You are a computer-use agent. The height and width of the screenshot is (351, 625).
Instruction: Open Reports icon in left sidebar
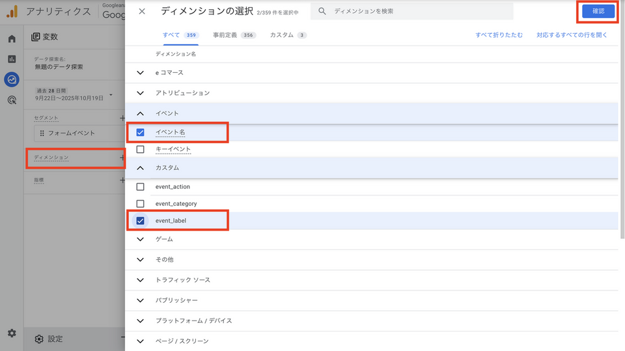point(12,59)
